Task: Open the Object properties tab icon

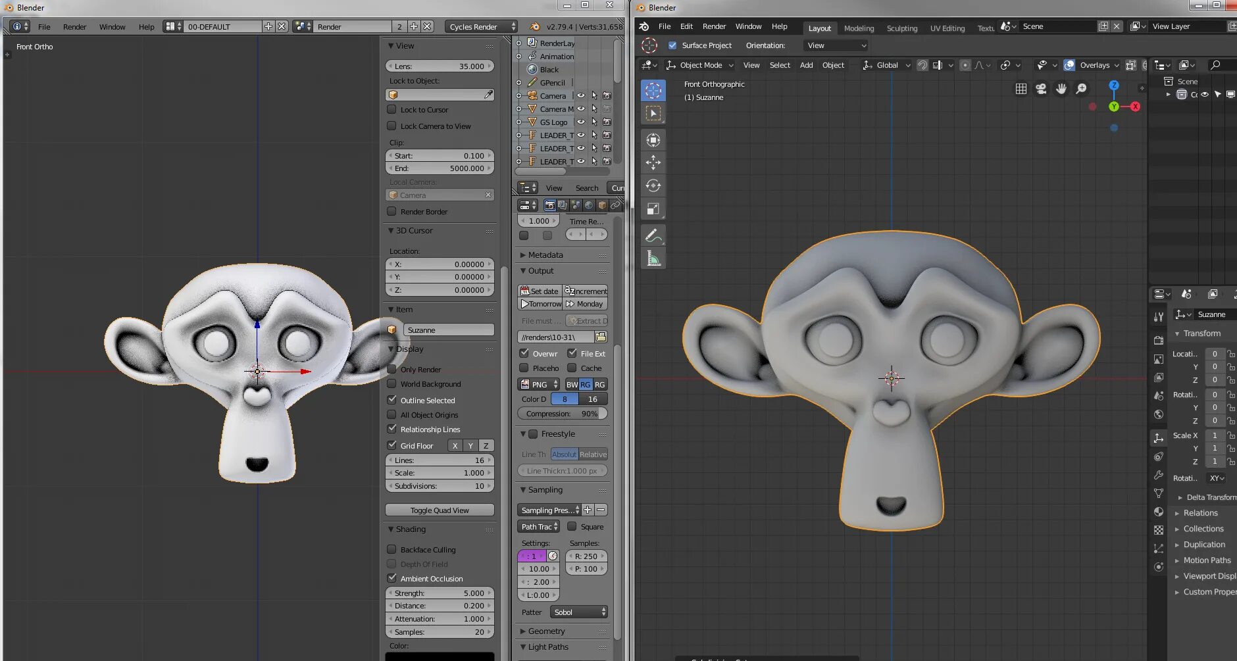Action: [1159, 438]
